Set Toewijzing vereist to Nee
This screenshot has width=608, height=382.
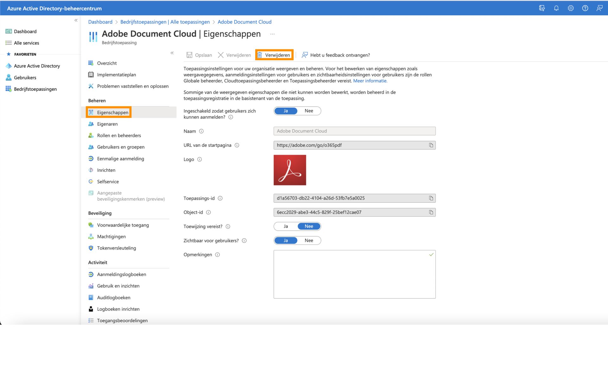pos(309,226)
